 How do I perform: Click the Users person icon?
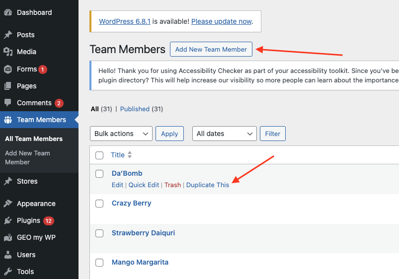[x=8, y=255]
